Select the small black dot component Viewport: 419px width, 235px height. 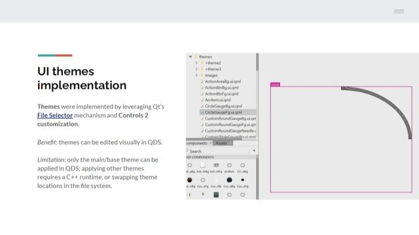(242, 180)
